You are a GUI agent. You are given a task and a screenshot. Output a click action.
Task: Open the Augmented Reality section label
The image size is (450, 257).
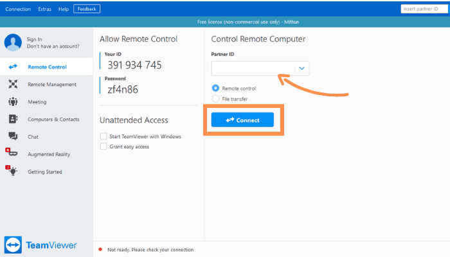click(49, 154)
